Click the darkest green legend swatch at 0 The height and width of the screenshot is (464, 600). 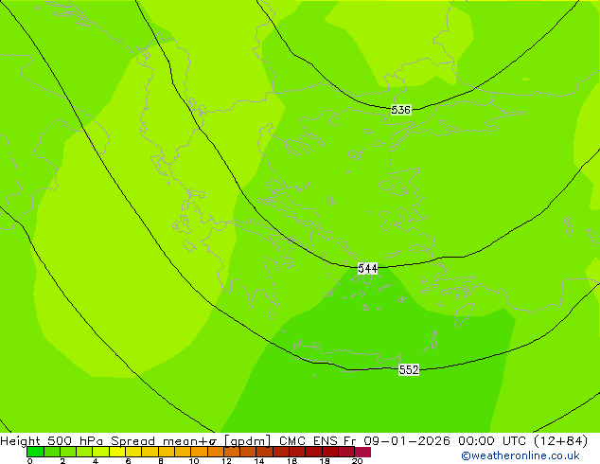pyautogui.click(x=35, y=452)
